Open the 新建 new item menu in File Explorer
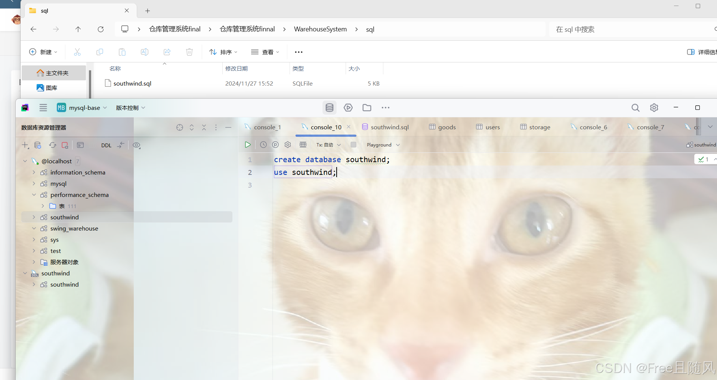This screenshot has width=717, height=380. point(43,52)
